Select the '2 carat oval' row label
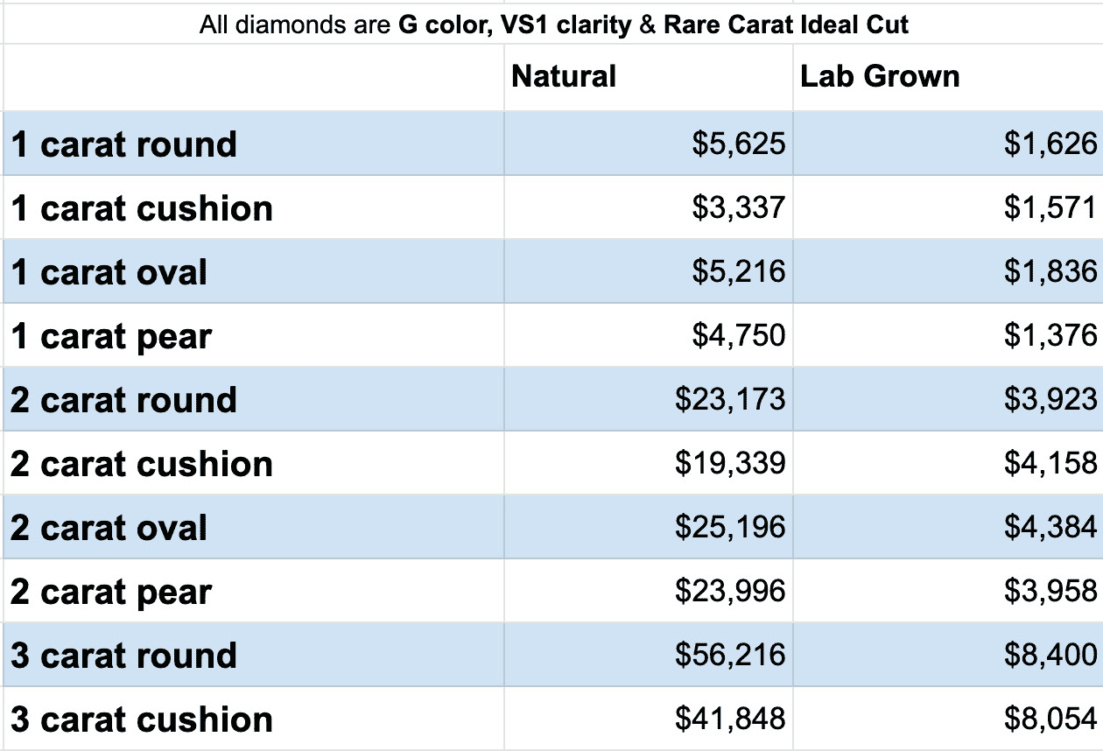 109,528
